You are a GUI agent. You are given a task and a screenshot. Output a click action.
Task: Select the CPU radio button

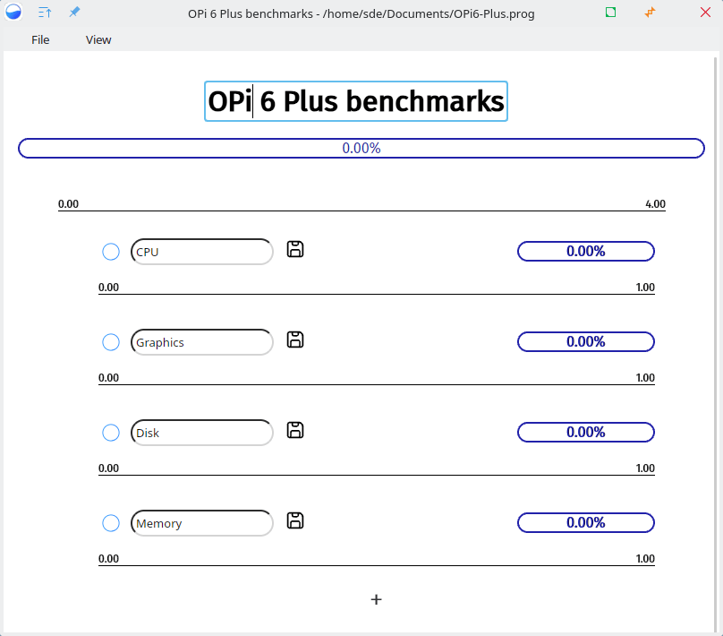tap(111, 252)
